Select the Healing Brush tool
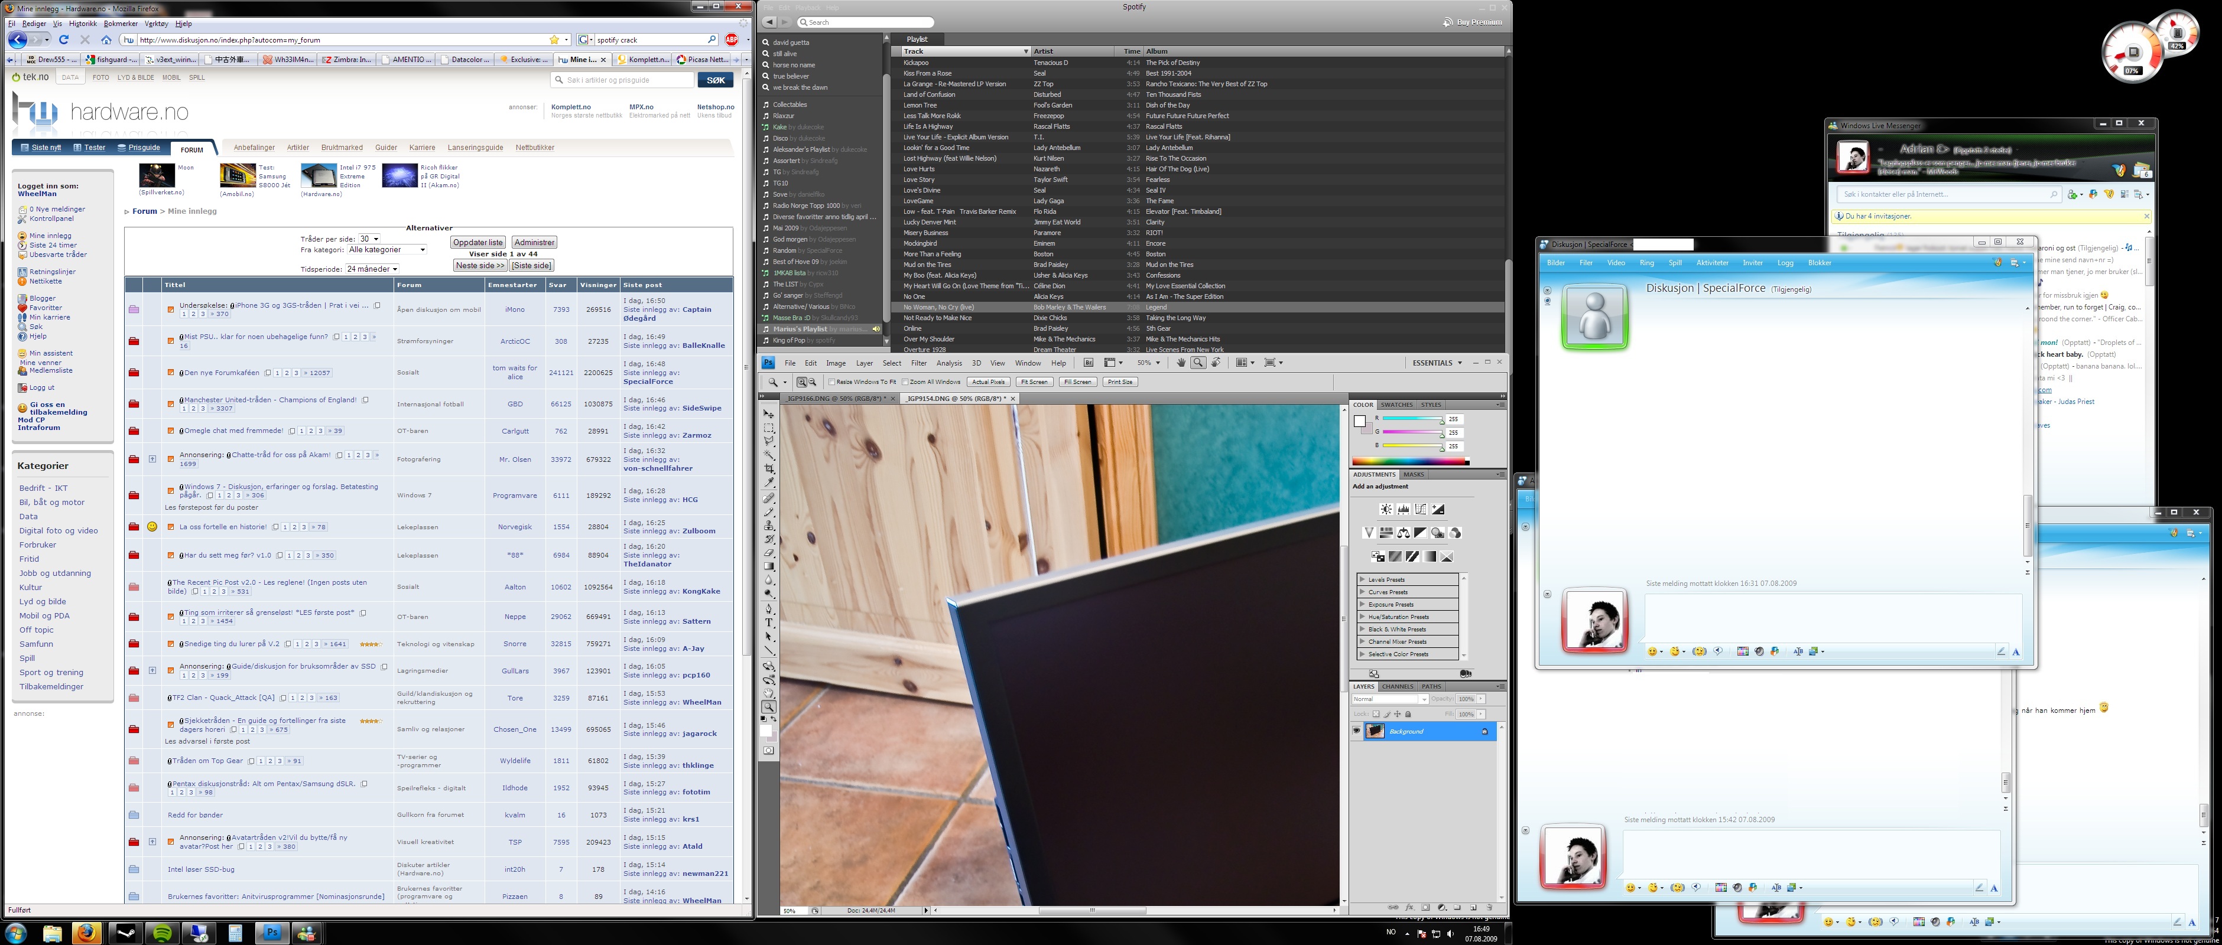 point(769,498)
